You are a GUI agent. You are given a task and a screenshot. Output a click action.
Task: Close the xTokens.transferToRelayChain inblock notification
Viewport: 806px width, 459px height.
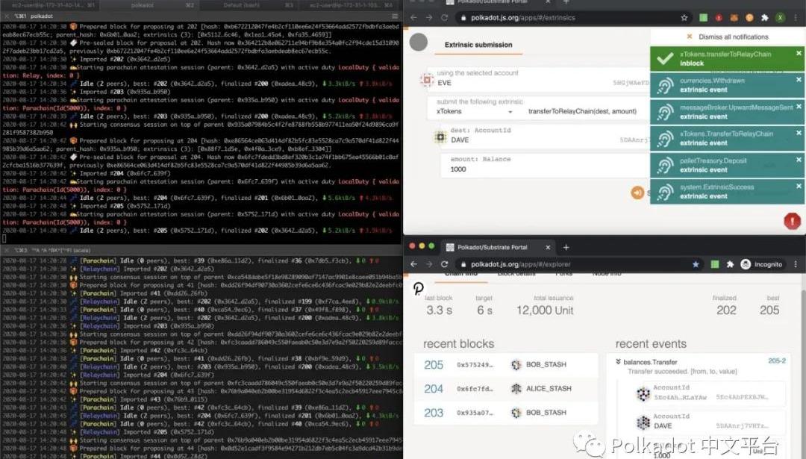799,53
